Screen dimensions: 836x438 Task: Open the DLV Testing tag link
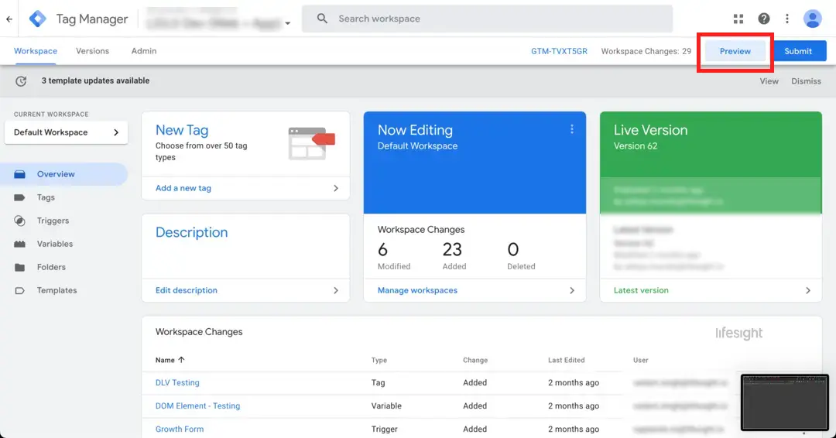(177, 382)
